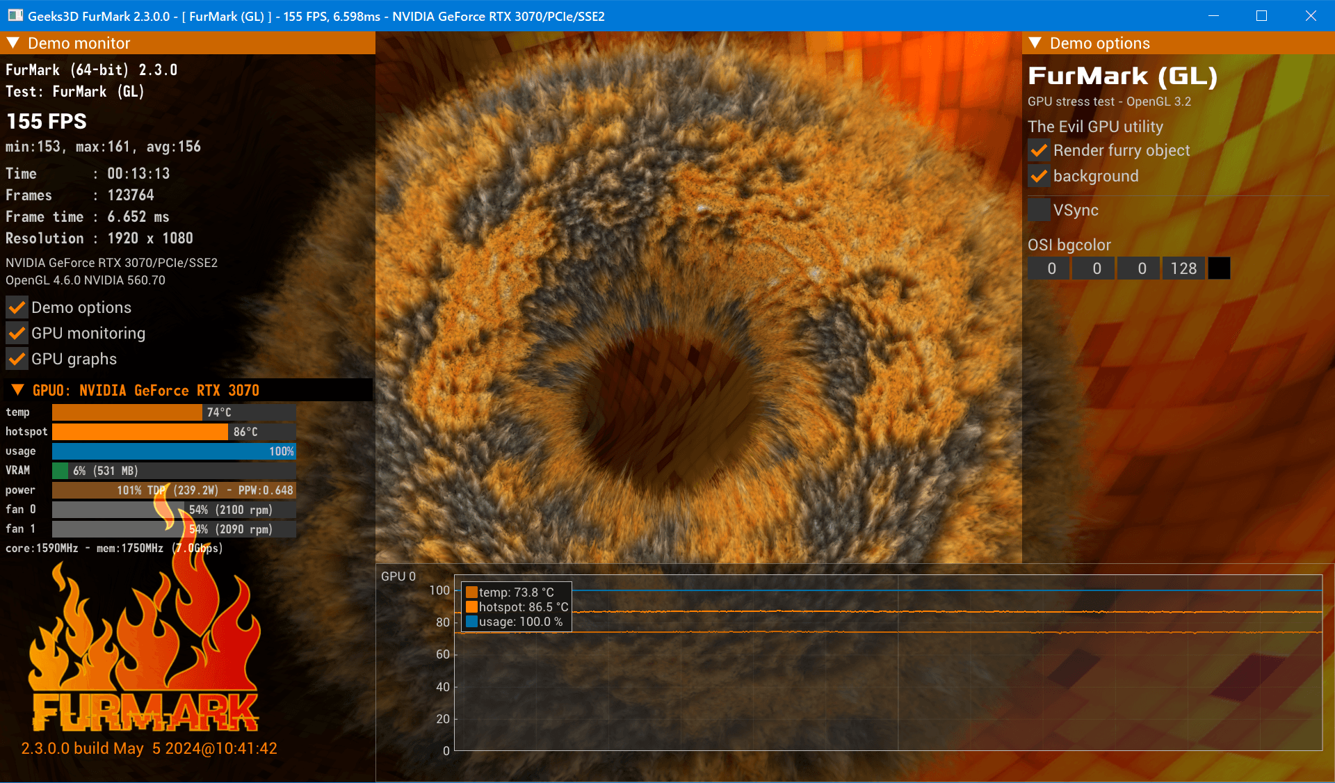Uncheck the GPU monitoring checkbox
The image size is (1335, 783).
(17, 333)
